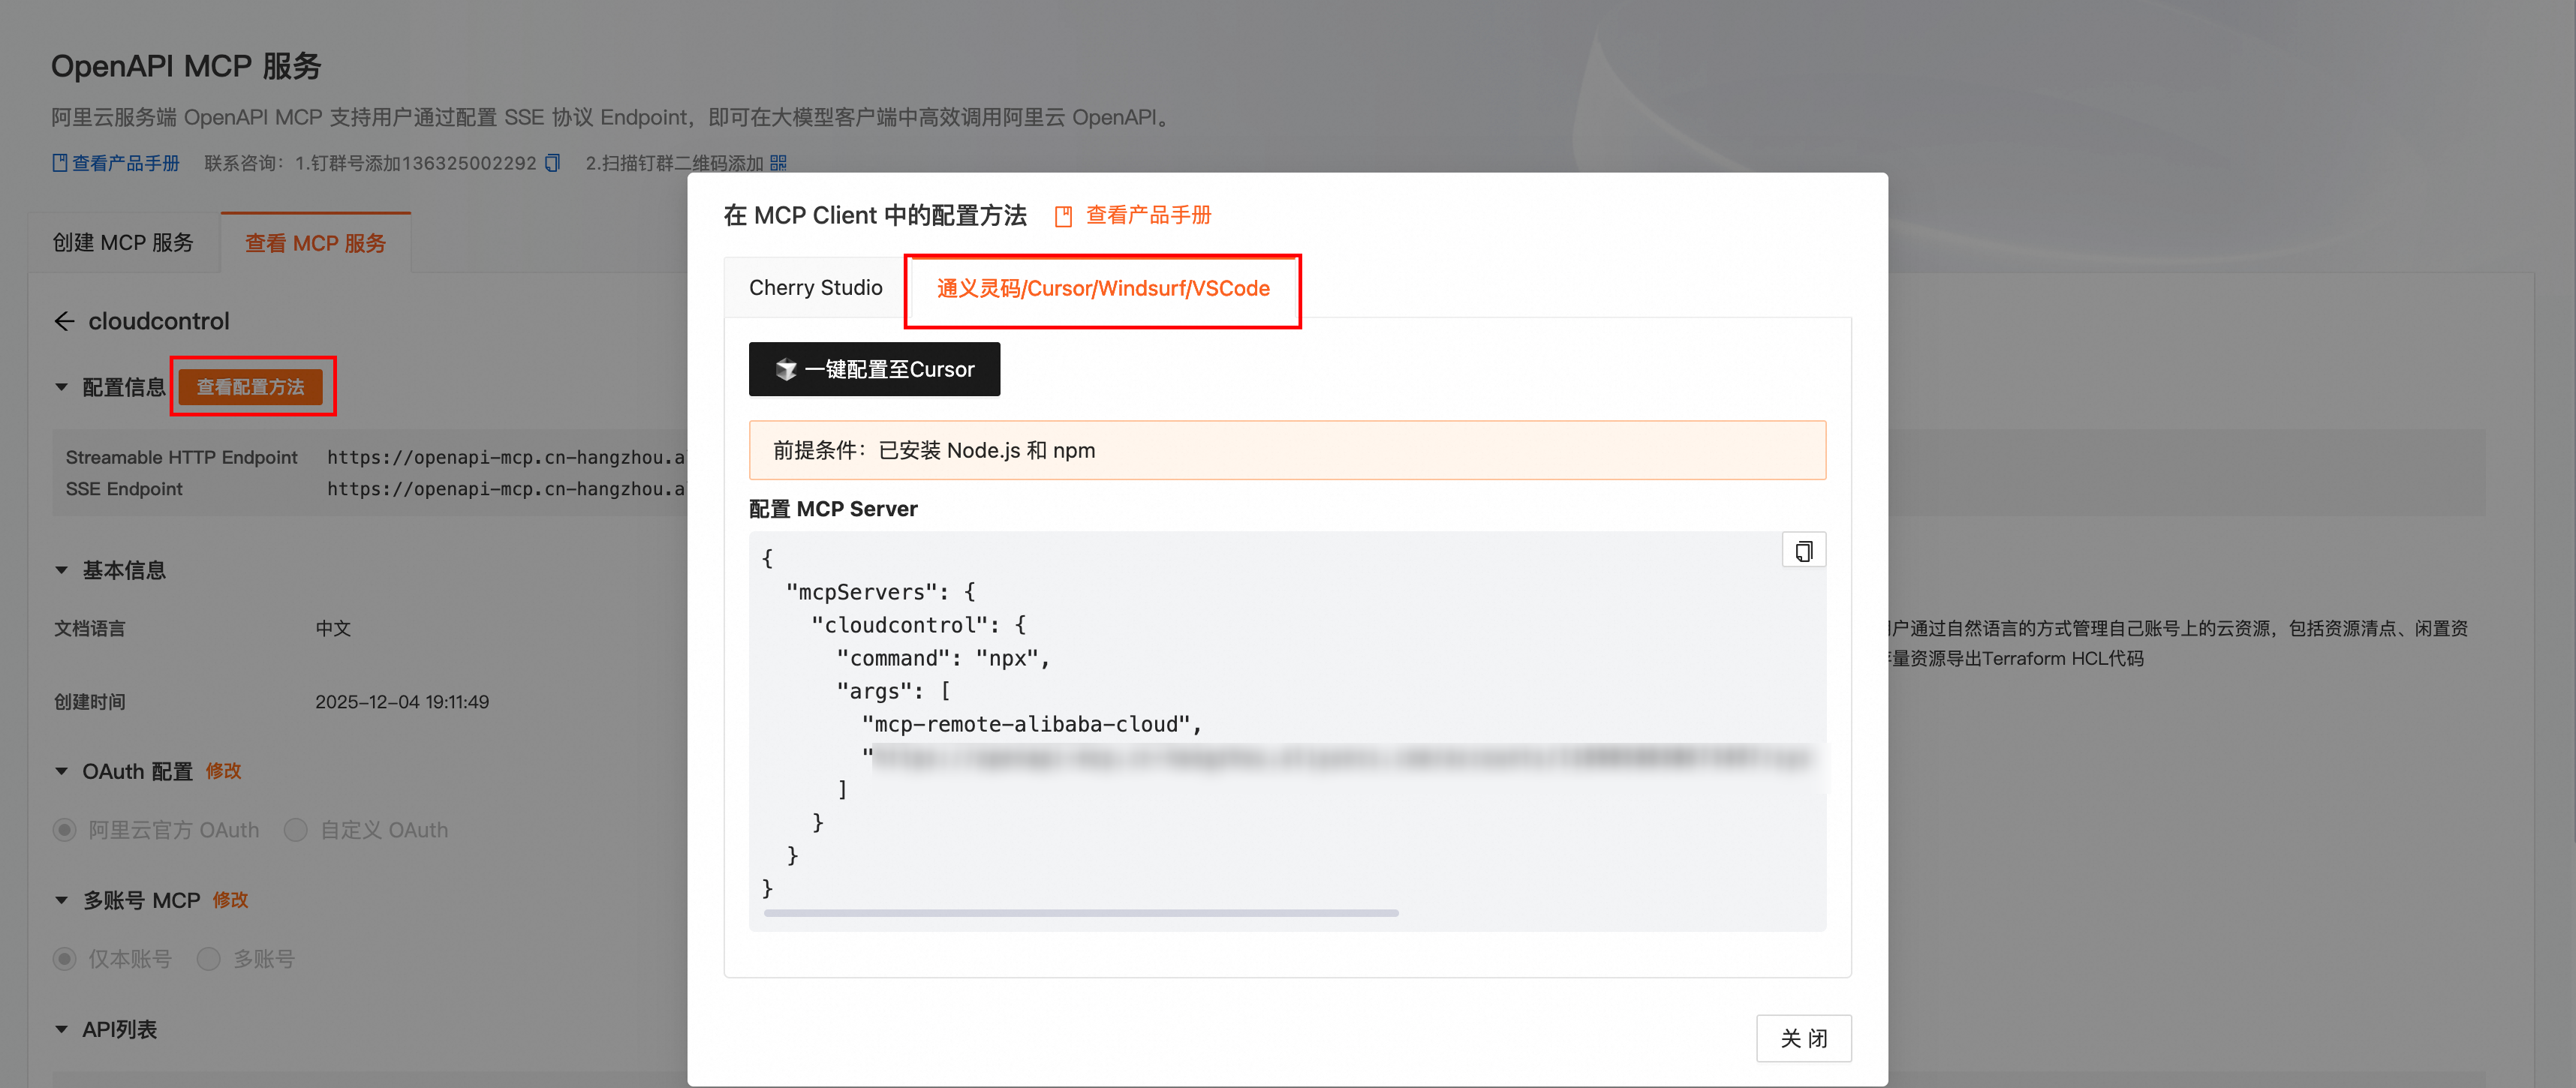Click 修改 link next to OAuth 配置
The height and width of the screenshot is (1088, 2576).
pyautogui.click(x=223, y=771)
